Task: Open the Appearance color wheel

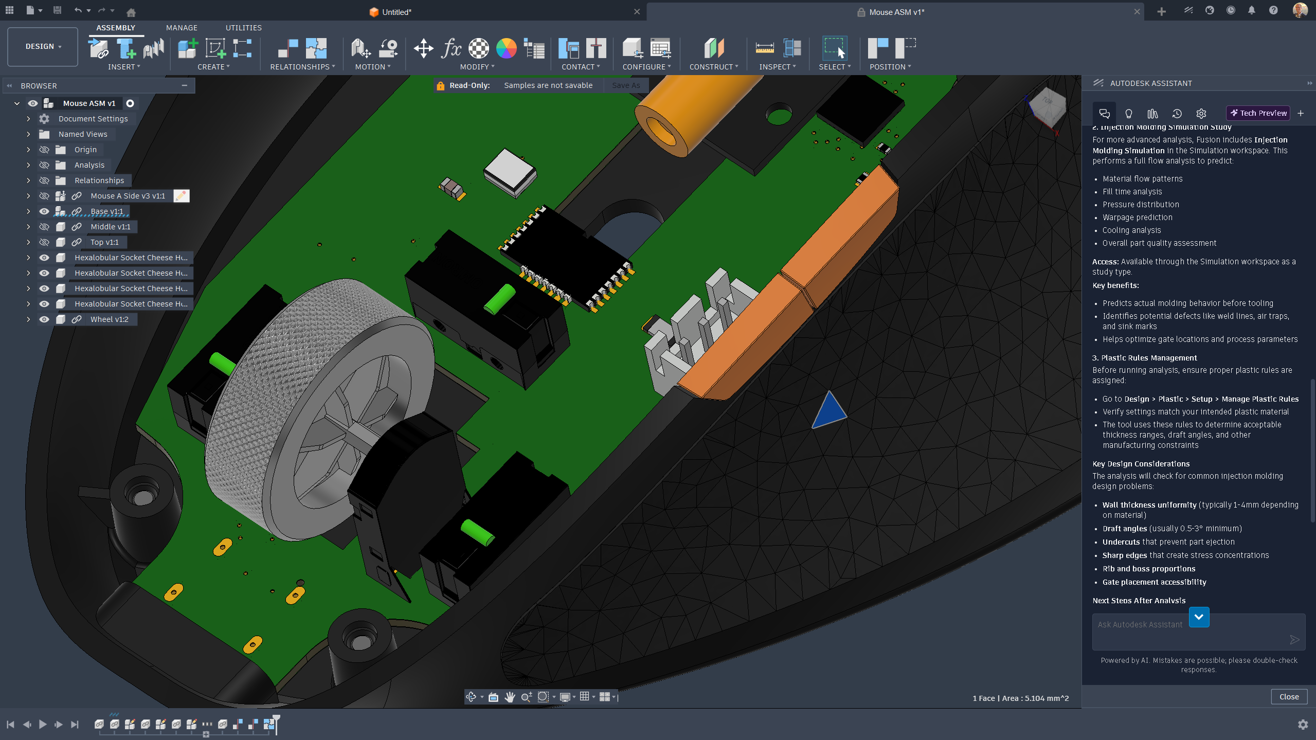Action: pyautogui.click(x=506, y=49)
